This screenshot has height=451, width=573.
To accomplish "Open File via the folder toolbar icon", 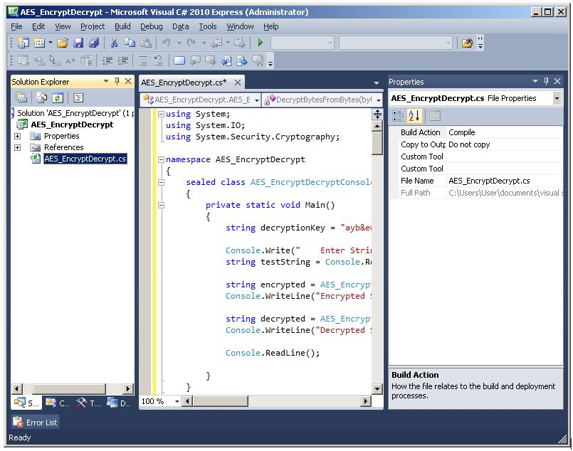I will click(63, 43).
